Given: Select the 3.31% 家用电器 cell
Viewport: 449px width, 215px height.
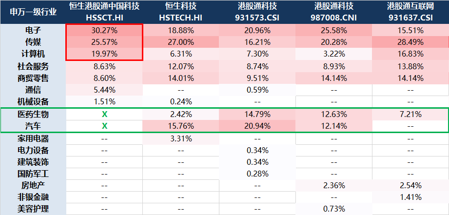Looking at the screenshot, I should click(x=181, y=138).
